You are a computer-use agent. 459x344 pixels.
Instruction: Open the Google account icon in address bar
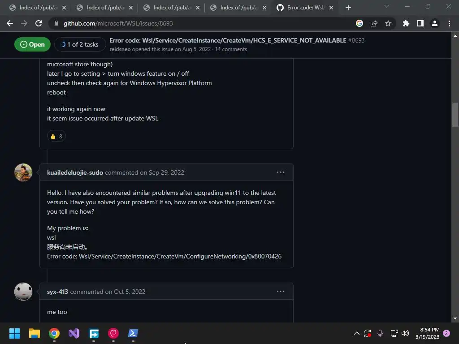pos(359,23)
